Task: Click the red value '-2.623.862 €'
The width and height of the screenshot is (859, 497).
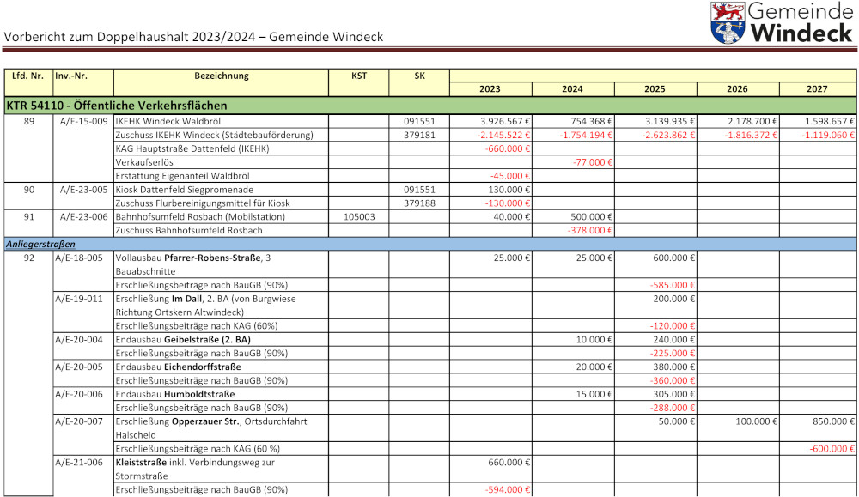Action: [668, 136]
